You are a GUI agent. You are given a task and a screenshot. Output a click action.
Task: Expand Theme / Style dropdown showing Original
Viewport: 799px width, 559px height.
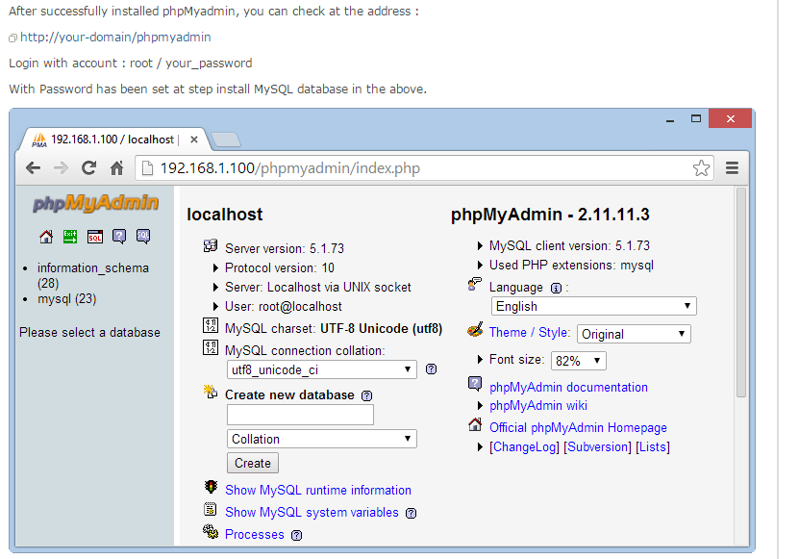tap(633, 334)
